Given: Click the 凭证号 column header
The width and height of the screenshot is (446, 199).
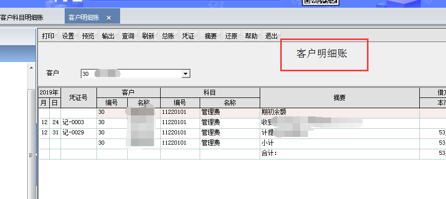Looking at the screenshot, I should pos(79,97).
